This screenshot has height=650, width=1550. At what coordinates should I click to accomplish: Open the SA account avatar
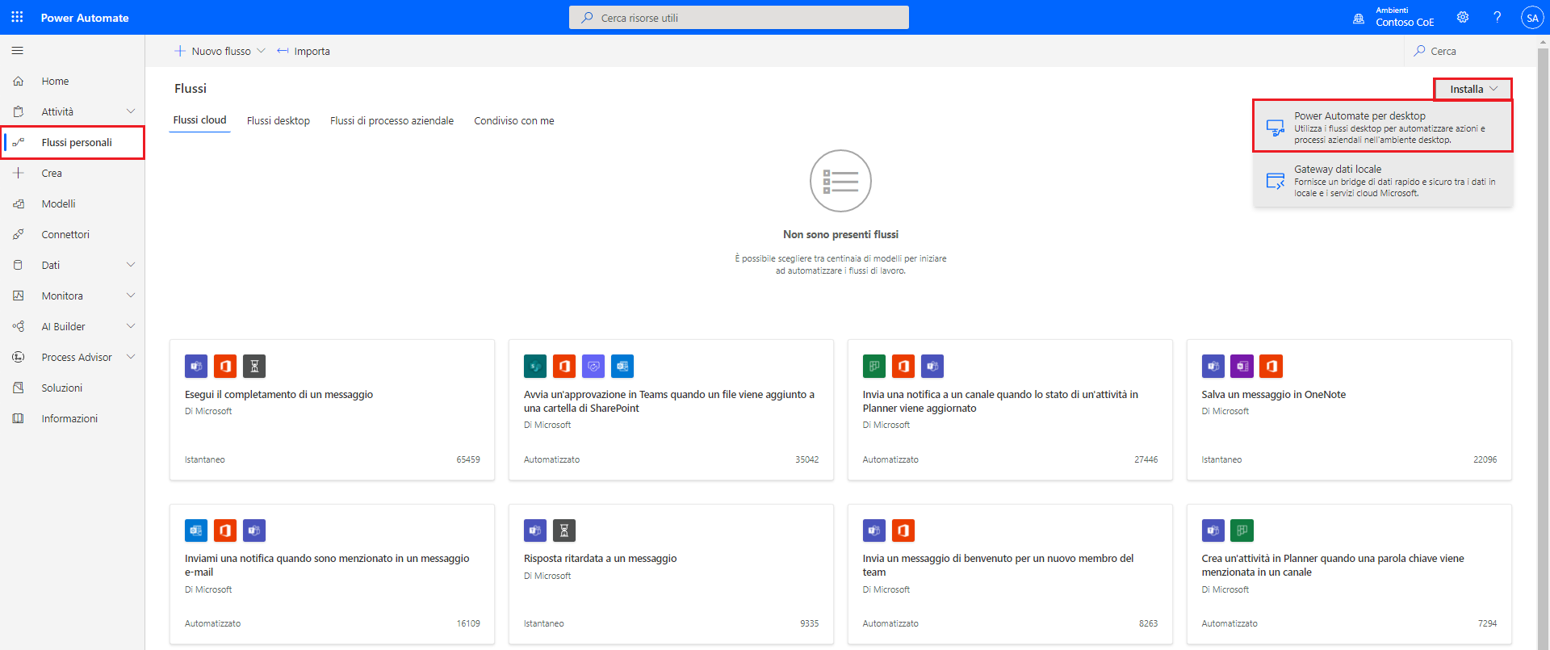pyautogui.click(x=1532, y=17)
